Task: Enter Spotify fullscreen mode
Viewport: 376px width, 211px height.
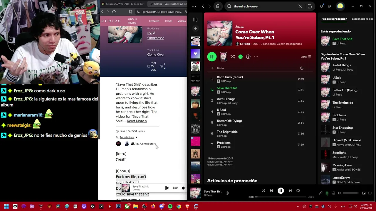Action: click(370, 193)
